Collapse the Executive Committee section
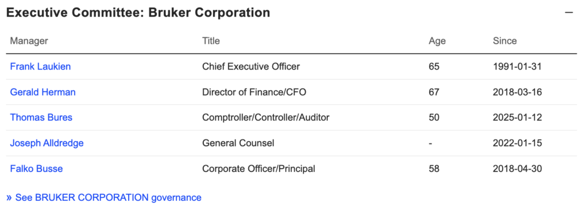 point(569,13)
